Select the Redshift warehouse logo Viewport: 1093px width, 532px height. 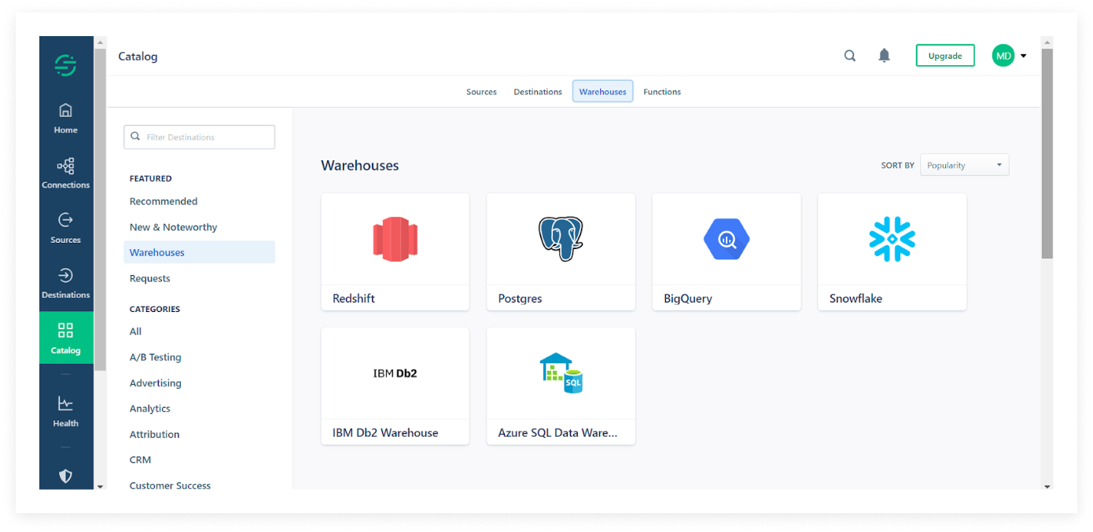(396, 239)
